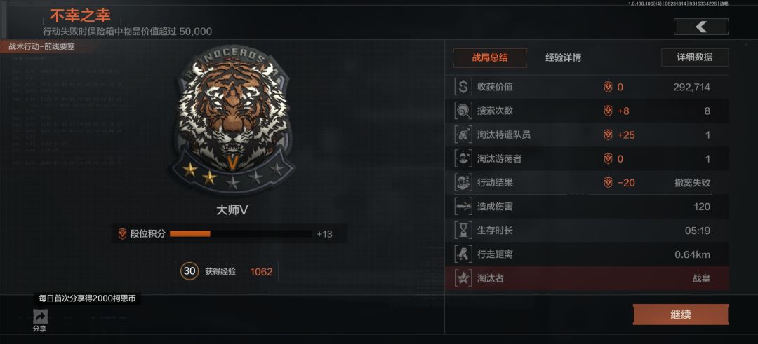Open the 经验详情 tab
Image resolution: width=758 pixels, height=344 pixels.
563,58
